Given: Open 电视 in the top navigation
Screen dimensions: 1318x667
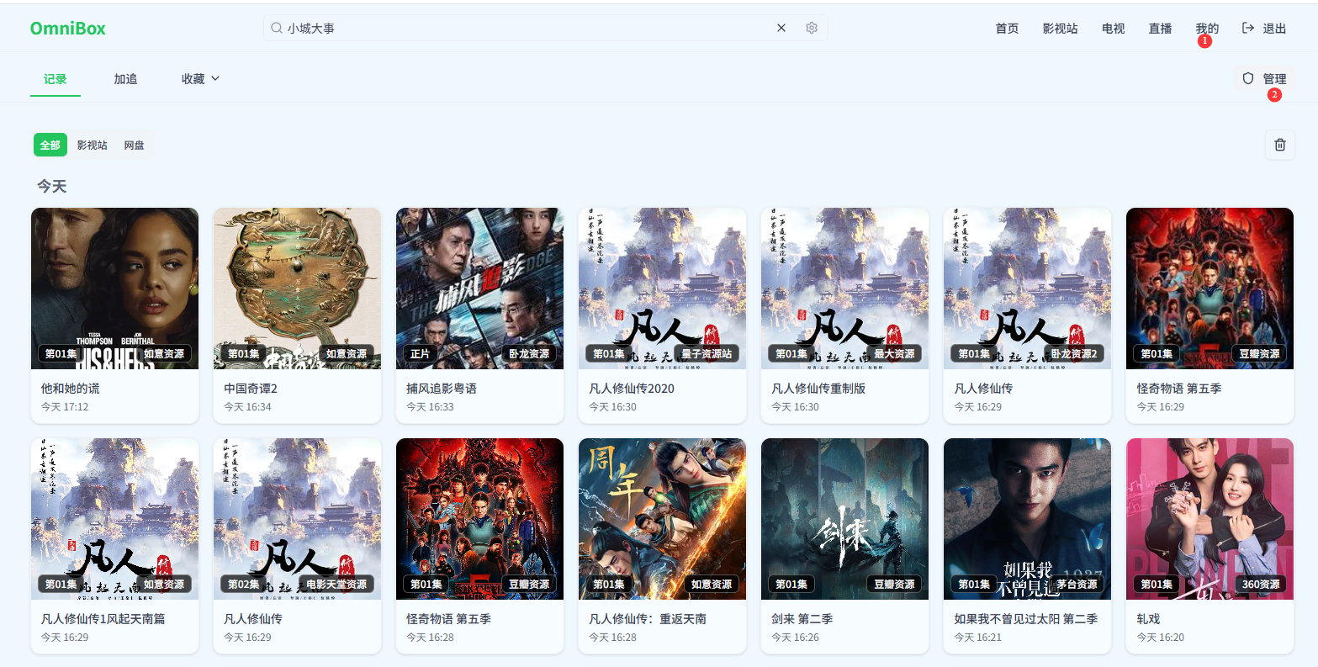Looking at the screenshot, I should click(1112, 27).
